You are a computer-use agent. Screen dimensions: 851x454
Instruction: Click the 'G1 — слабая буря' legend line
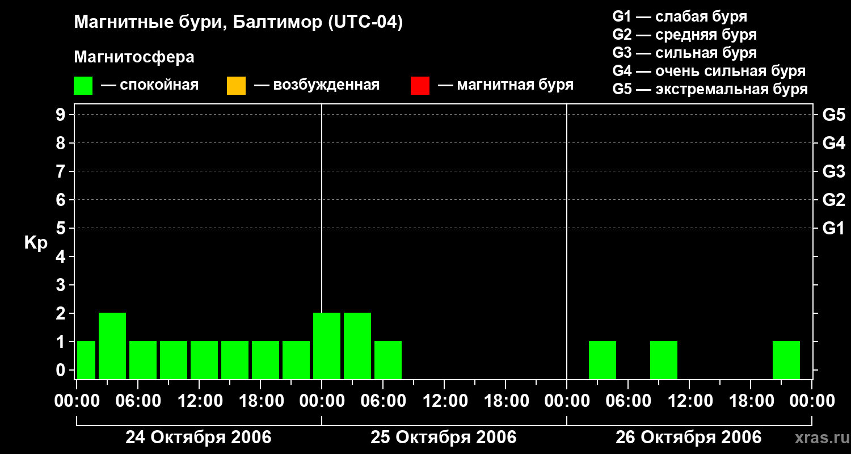680,16
